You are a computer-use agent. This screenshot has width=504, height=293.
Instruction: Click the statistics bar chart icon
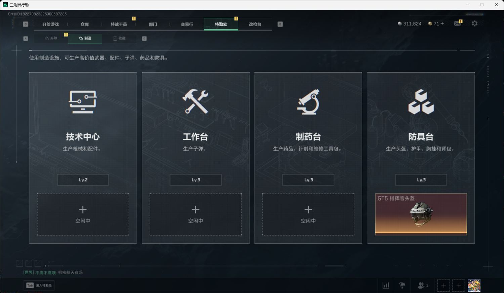click(x=386, y=285)
